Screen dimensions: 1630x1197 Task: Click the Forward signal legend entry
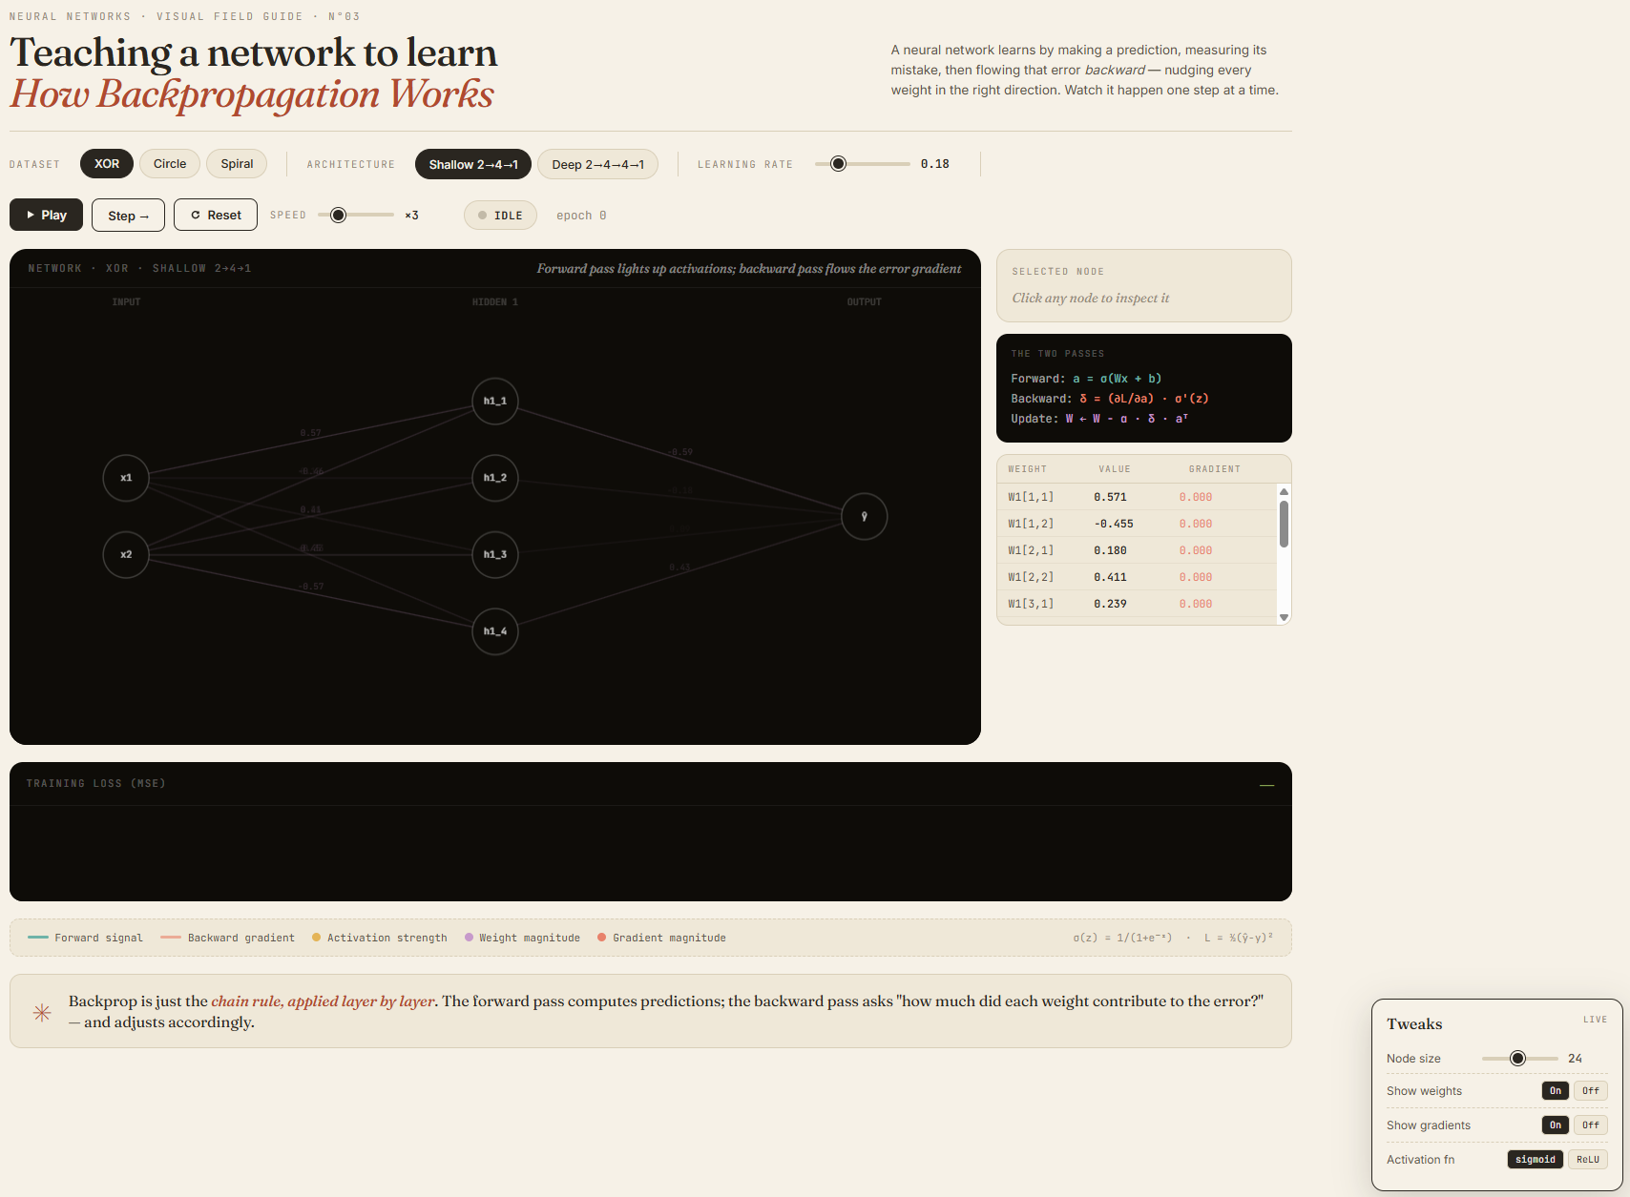tap(86, 938)
